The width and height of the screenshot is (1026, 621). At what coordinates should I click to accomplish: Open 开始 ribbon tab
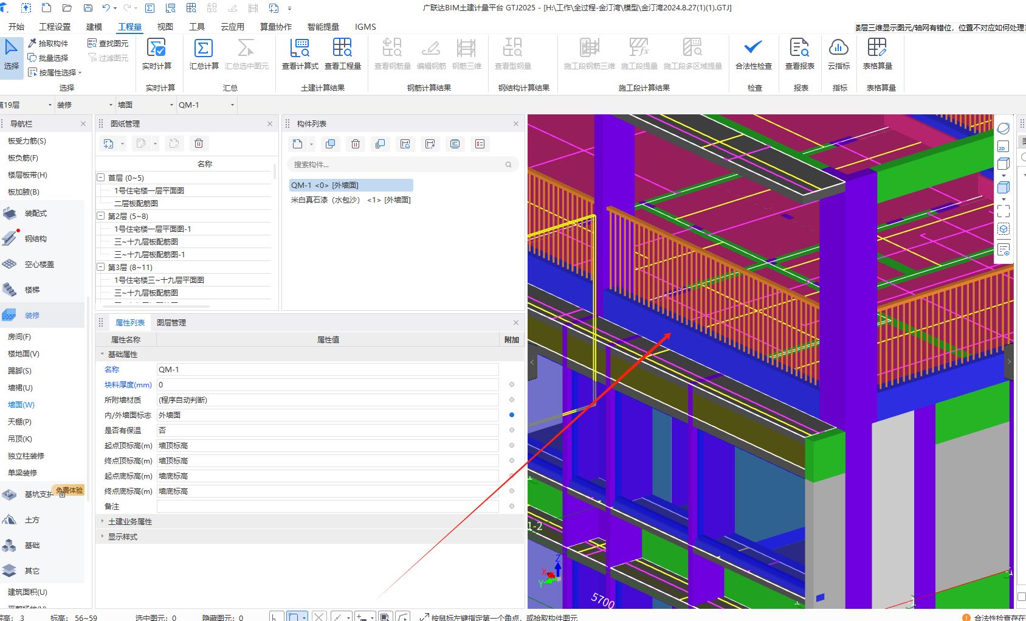[16, 27]
